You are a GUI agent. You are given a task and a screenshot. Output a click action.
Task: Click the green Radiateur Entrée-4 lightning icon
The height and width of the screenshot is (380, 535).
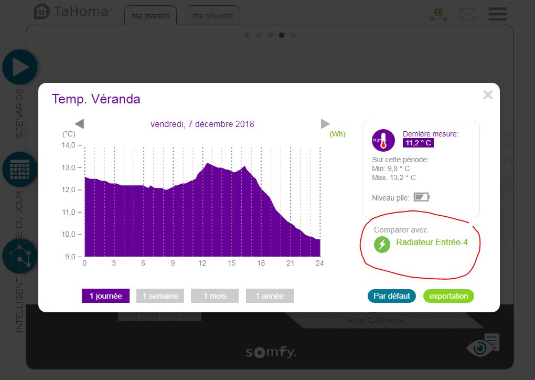point(382,245)
